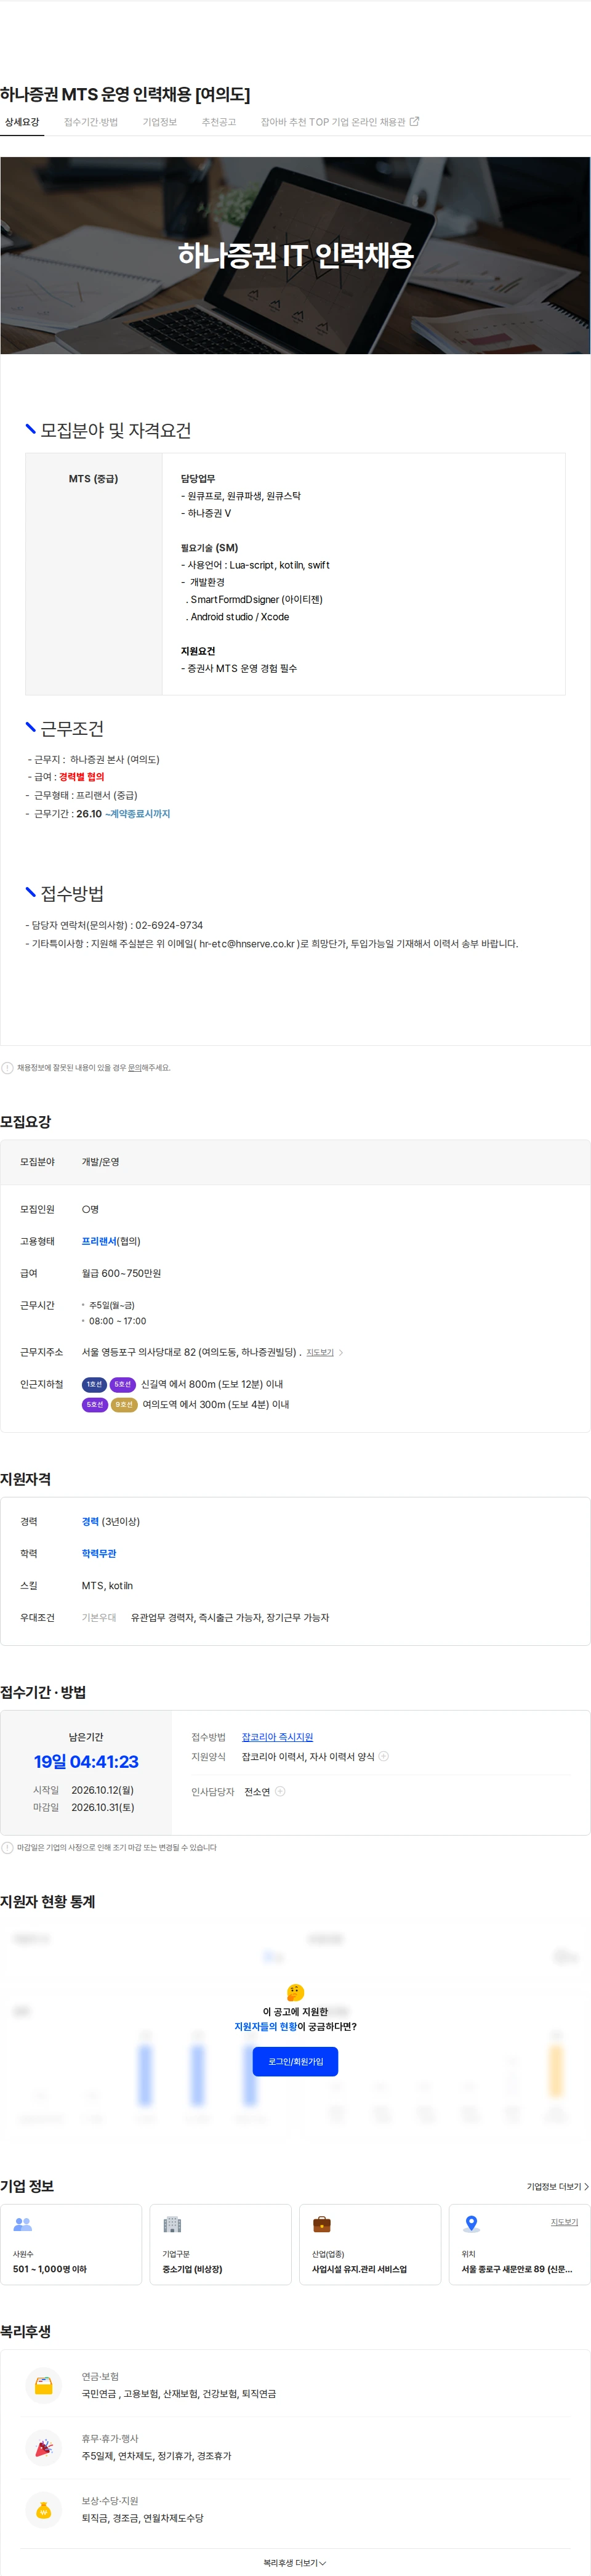
Task: Switch to the 접수기간·방법 tab
Action: [91, 122]
